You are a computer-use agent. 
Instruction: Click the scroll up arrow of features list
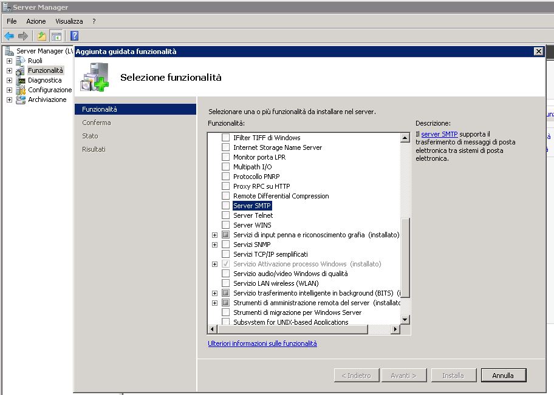pos(405,138)
